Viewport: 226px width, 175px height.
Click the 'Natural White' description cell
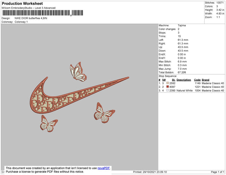185,91
